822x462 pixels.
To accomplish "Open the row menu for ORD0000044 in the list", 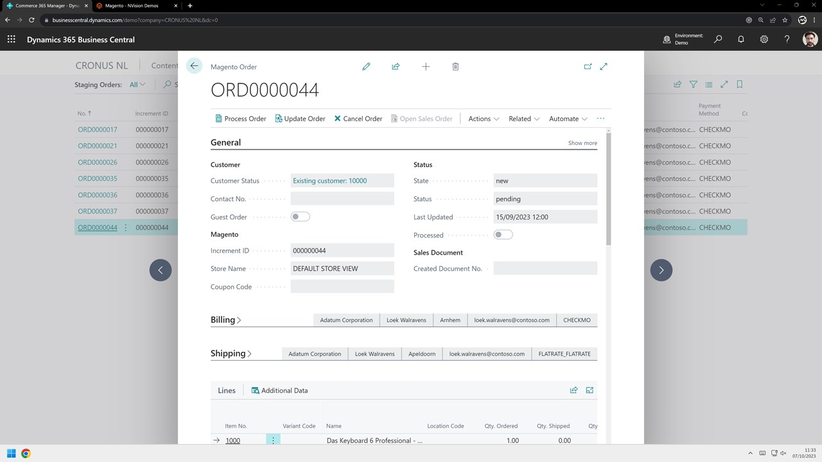I will (x=126, y=227).
